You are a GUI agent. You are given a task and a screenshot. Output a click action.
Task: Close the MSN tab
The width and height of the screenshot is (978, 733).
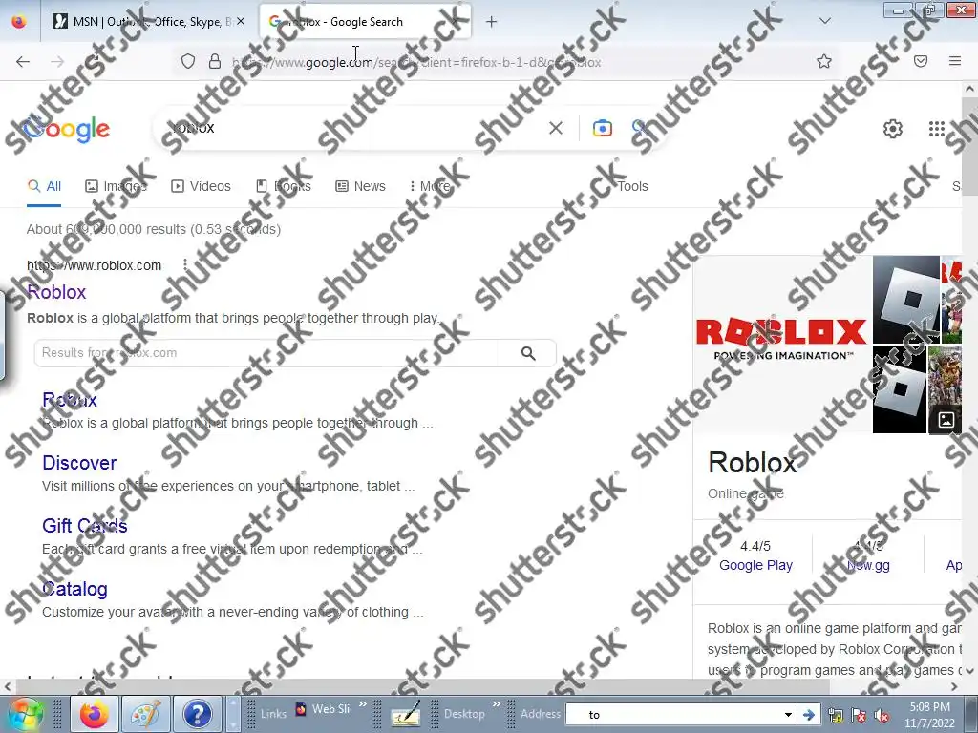click(x=241, y=22)
